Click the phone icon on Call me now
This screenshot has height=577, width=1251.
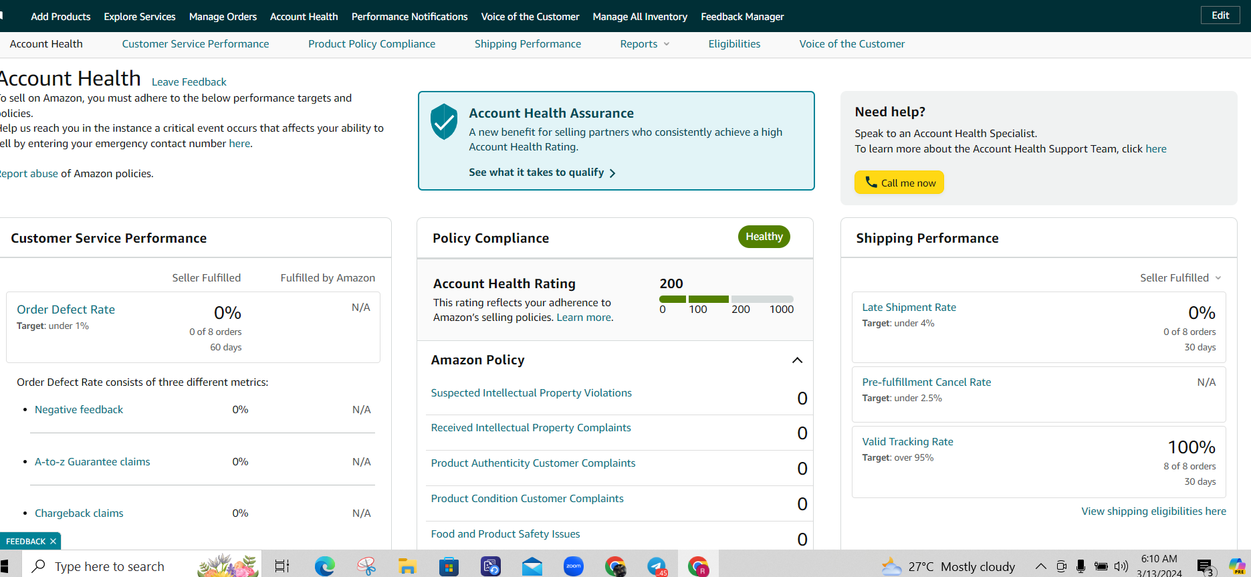[871, 182]
